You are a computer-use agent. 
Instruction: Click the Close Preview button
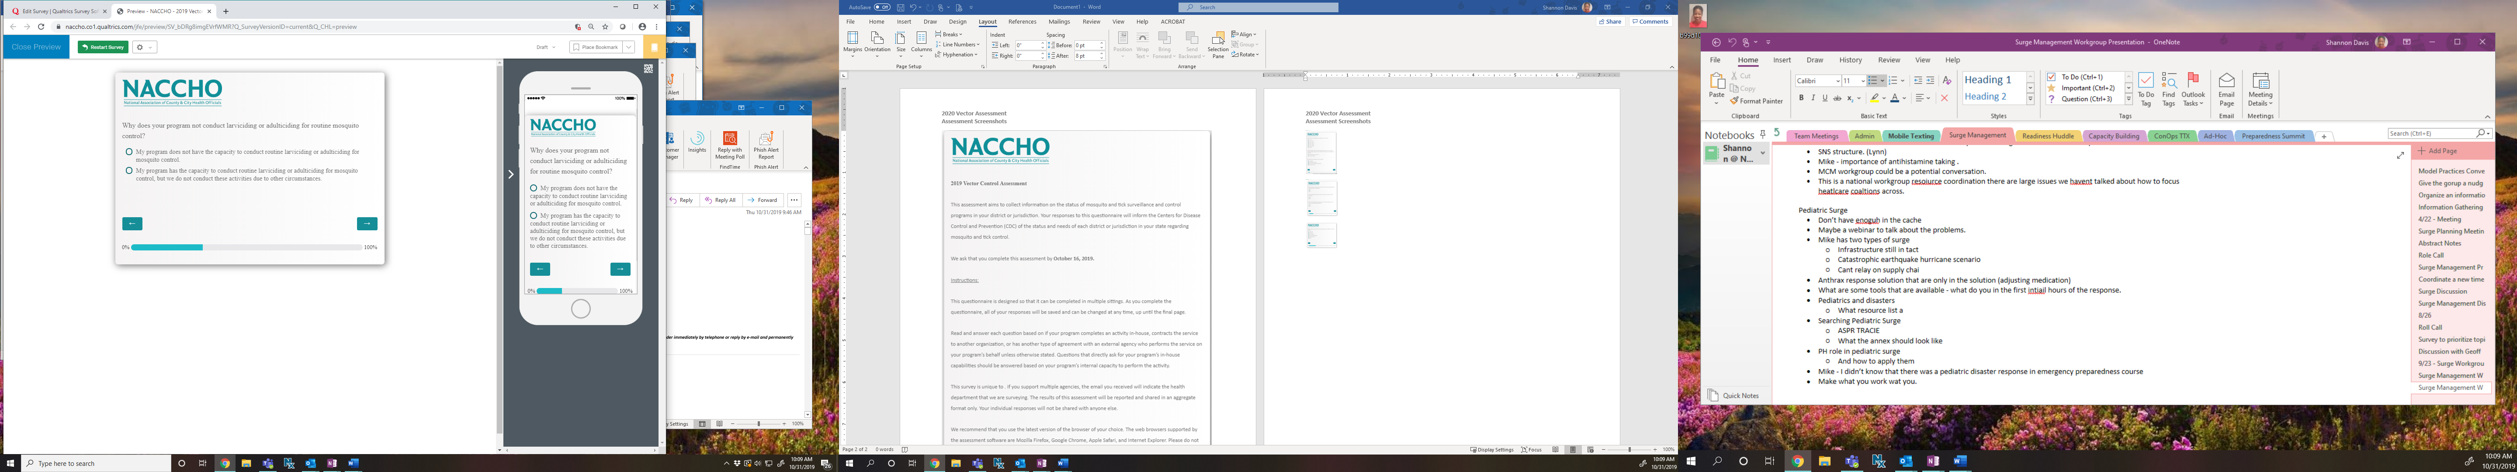click(x=36, y=47)
